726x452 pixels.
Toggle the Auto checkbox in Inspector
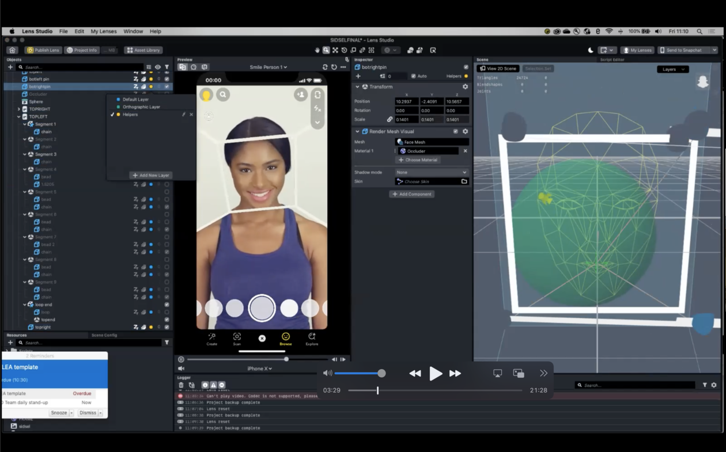(x=413, y=76)
